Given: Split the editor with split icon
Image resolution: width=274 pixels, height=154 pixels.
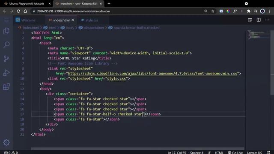Looking at the screenshot, I should coord(259,20).
